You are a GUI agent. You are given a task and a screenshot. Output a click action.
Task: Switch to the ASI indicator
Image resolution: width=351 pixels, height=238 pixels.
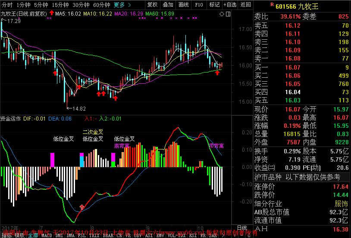tap(149, 235)
